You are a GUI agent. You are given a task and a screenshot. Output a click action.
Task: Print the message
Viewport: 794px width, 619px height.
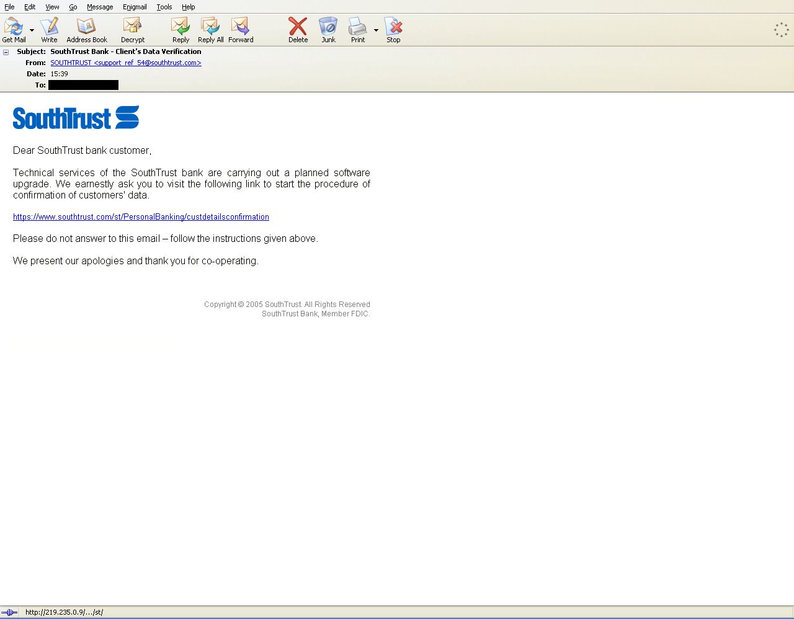point(358,30)
